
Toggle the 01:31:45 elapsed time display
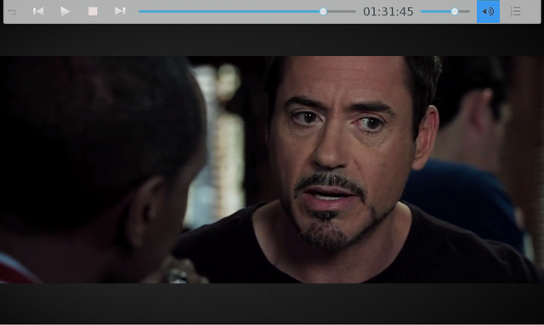[388, 12]
